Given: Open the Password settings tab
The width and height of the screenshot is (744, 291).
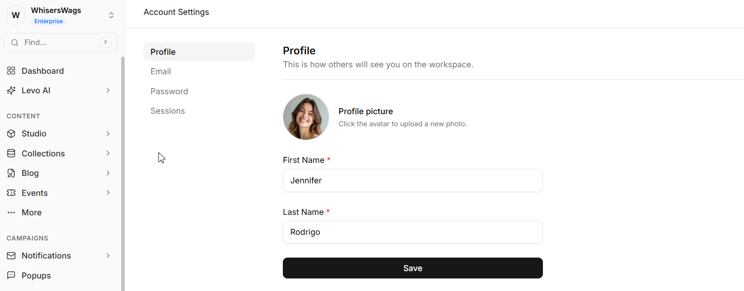Looking at the screenshot, I should tap(169, 91).
